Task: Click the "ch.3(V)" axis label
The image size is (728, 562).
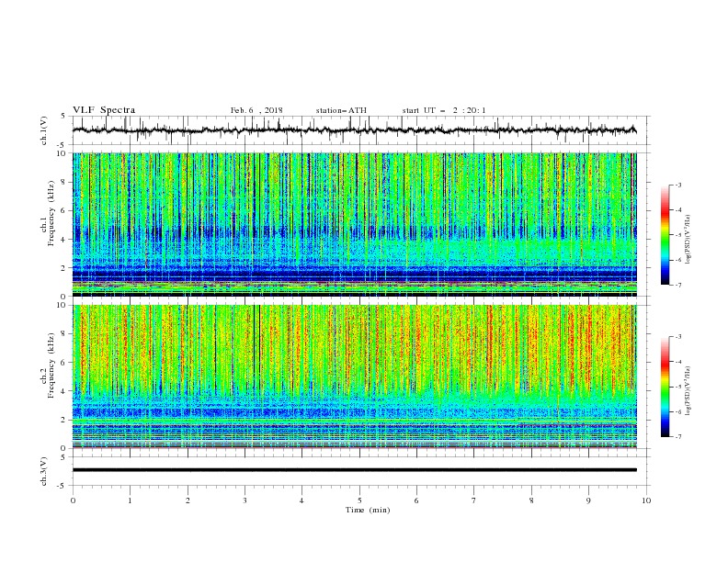Action: pos(44,471)
